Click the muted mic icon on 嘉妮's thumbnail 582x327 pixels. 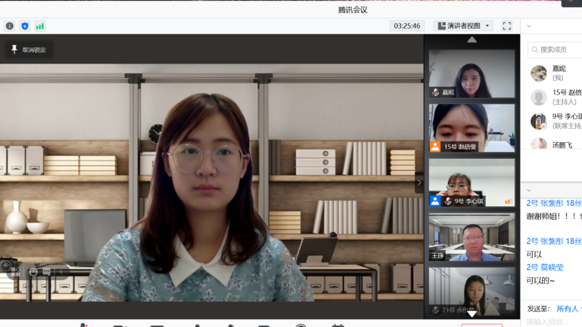[x=435, y=92]
